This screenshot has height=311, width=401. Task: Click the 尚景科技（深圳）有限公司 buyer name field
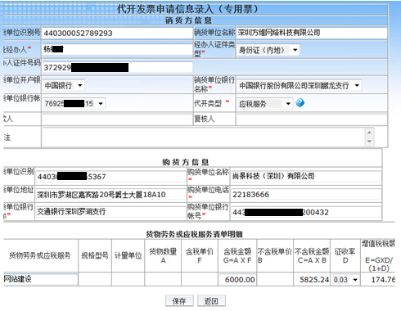pyautogui.click(x=306, y=176)
